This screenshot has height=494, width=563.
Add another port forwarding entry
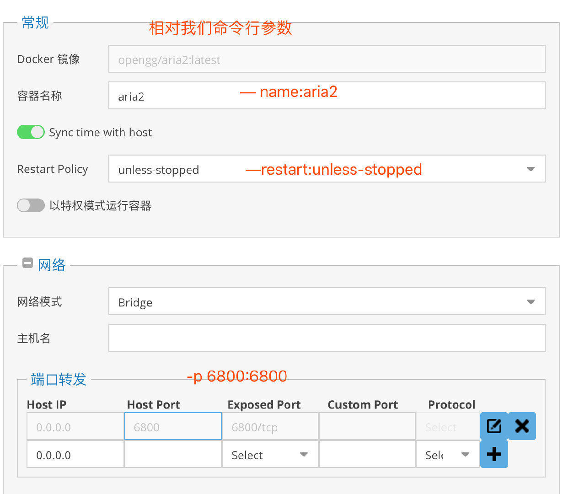[x=493, y=454]
